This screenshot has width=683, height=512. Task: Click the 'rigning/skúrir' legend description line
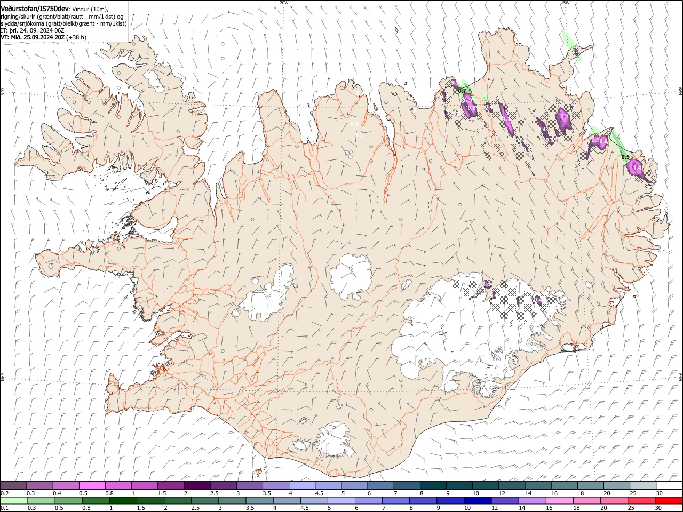[x=62, y=17]
